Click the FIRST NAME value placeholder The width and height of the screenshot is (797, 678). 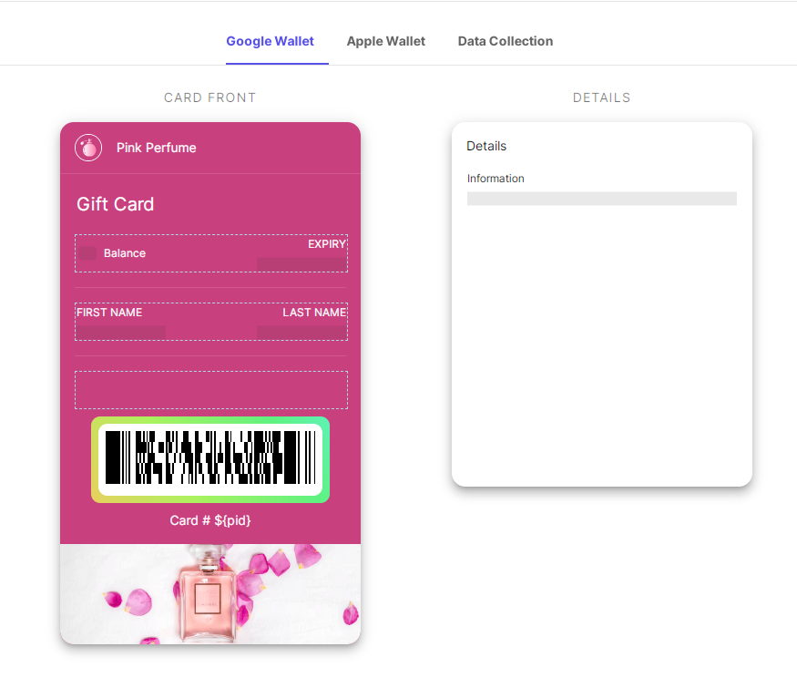[x=121, y=332]
